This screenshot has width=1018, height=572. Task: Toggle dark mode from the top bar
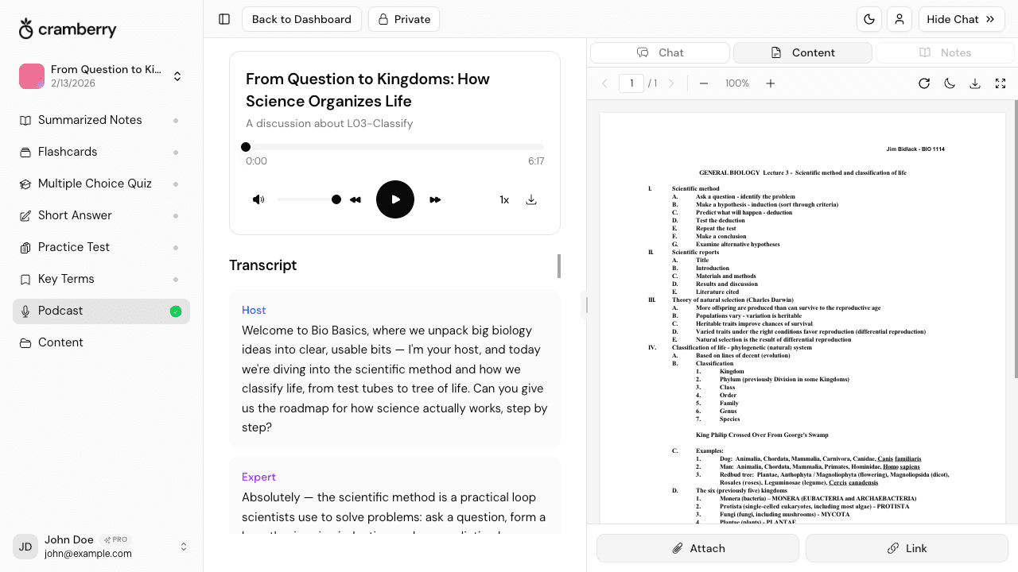pyautogui.click(x=869, y=19)
